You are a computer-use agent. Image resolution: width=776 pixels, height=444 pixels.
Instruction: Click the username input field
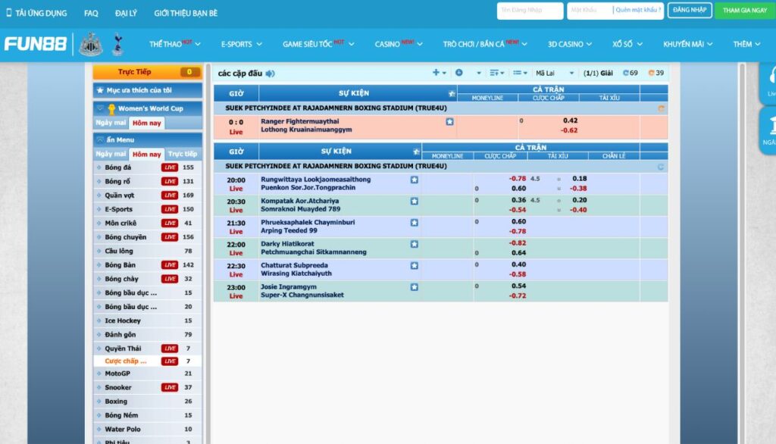[x=530, y=11]
